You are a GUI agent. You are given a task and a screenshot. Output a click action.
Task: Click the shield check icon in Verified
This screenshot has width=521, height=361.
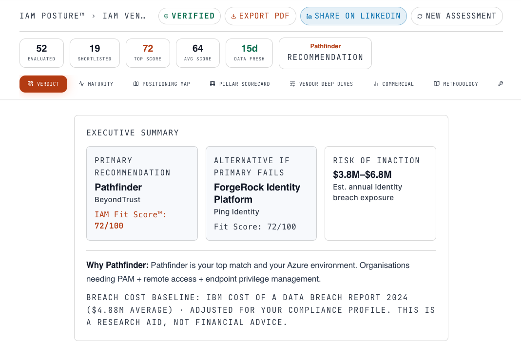166,16
